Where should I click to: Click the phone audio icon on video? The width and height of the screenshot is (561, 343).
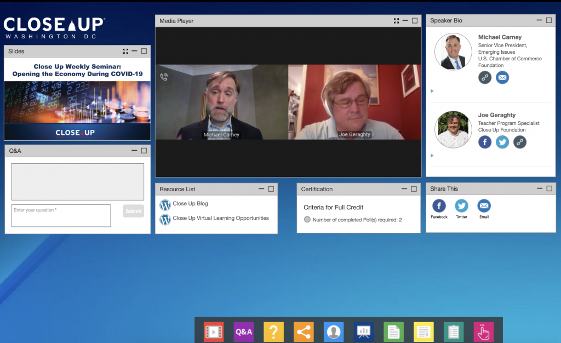point(164,77)
